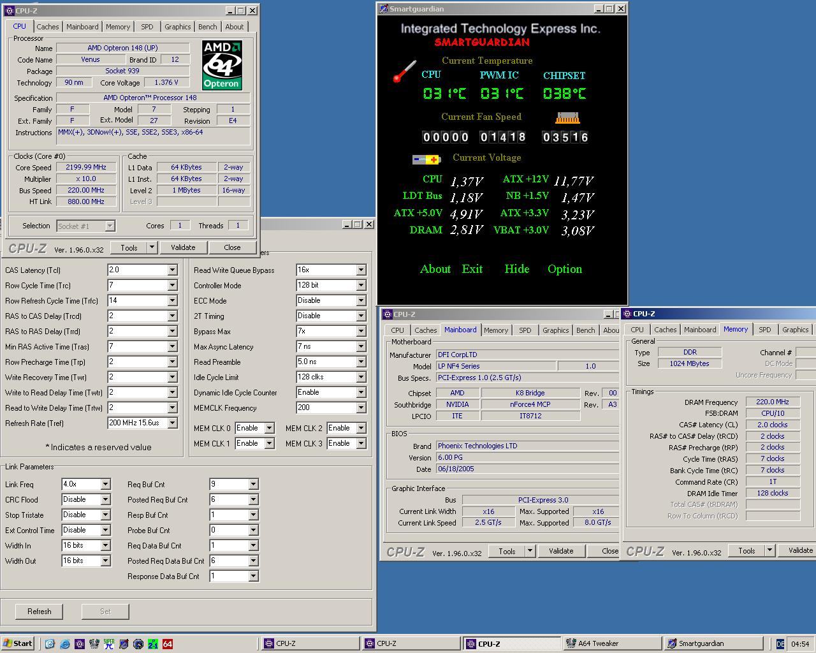816x653 pixels.
Task: Click Exit in Smartguardian
Action: 472,269
